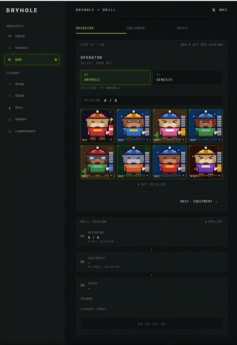
Task: Click the SELECTED 8 / 8 counter bar
Action: tap(152, 100)
